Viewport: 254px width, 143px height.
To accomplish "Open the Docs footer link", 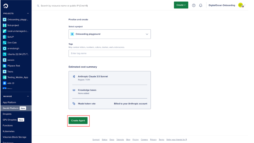I will tap(112, 140).
